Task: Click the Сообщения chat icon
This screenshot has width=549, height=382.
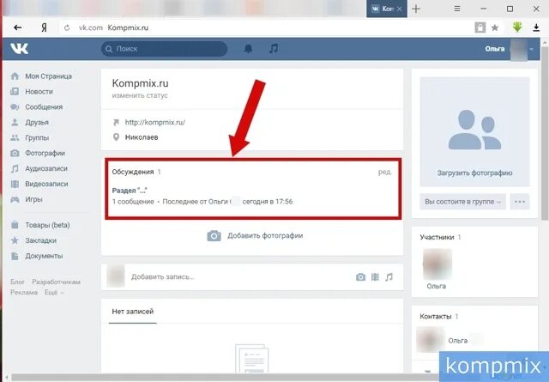Action: [x=15, y=107]
